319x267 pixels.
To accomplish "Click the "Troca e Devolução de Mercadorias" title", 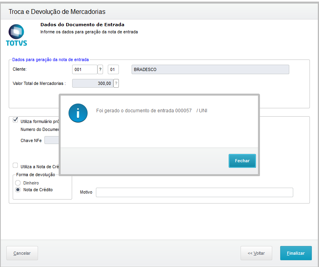I will [x=57, y=12].
